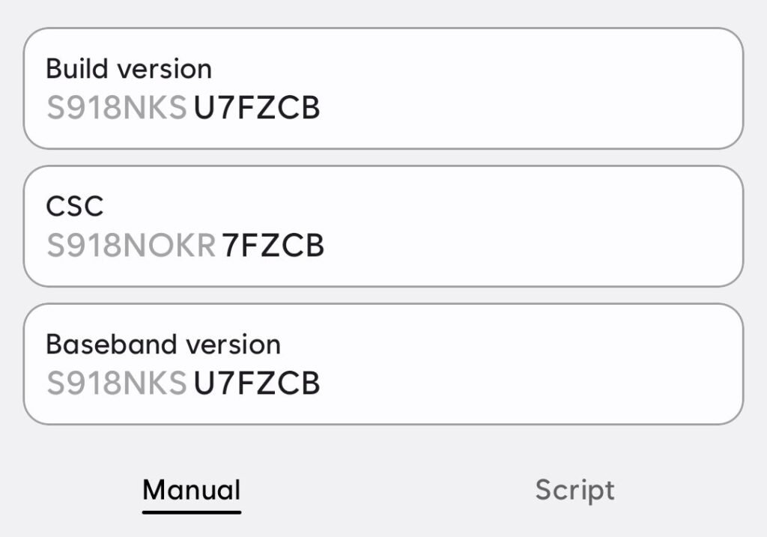Click the U7FZCB text in Build version
This screenshot has height=537, width=767.
[x=258, y=107]
